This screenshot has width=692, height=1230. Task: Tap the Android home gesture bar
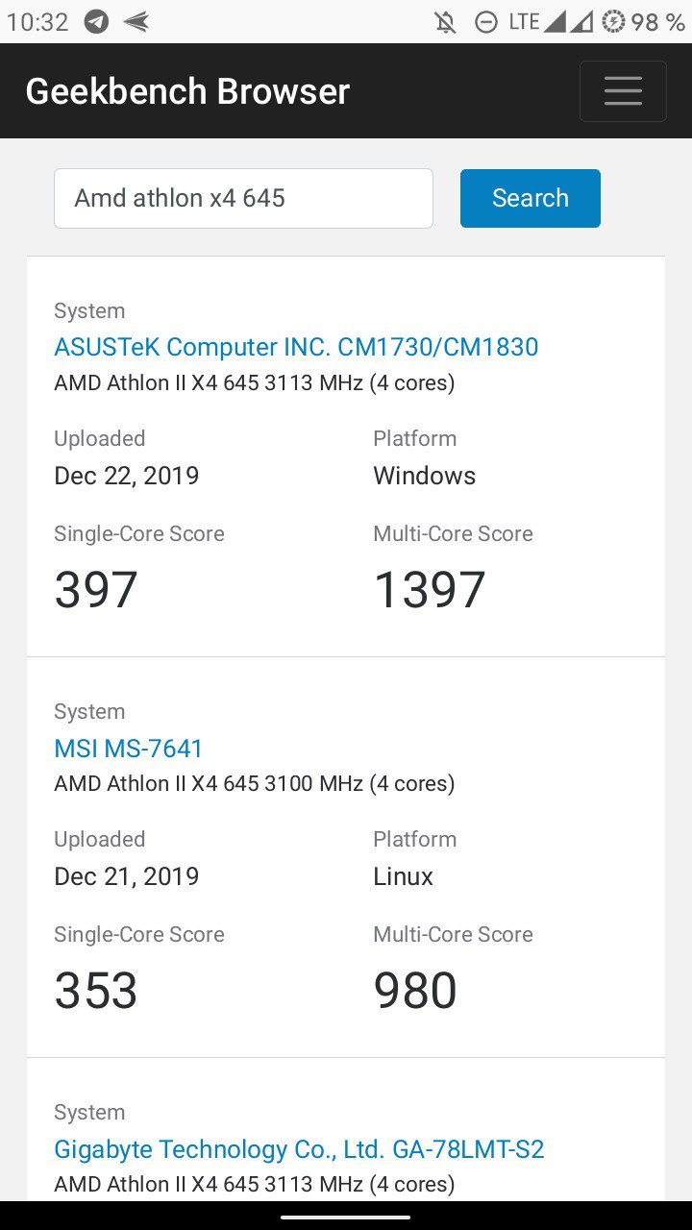click(346, 1217)
